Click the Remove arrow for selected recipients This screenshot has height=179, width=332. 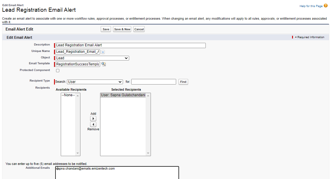click(93, 124)
